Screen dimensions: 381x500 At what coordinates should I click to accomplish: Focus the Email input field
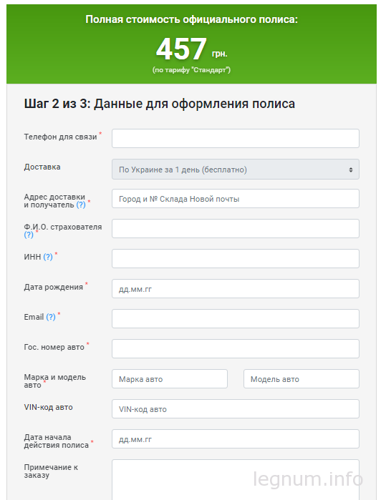[236, 319]
